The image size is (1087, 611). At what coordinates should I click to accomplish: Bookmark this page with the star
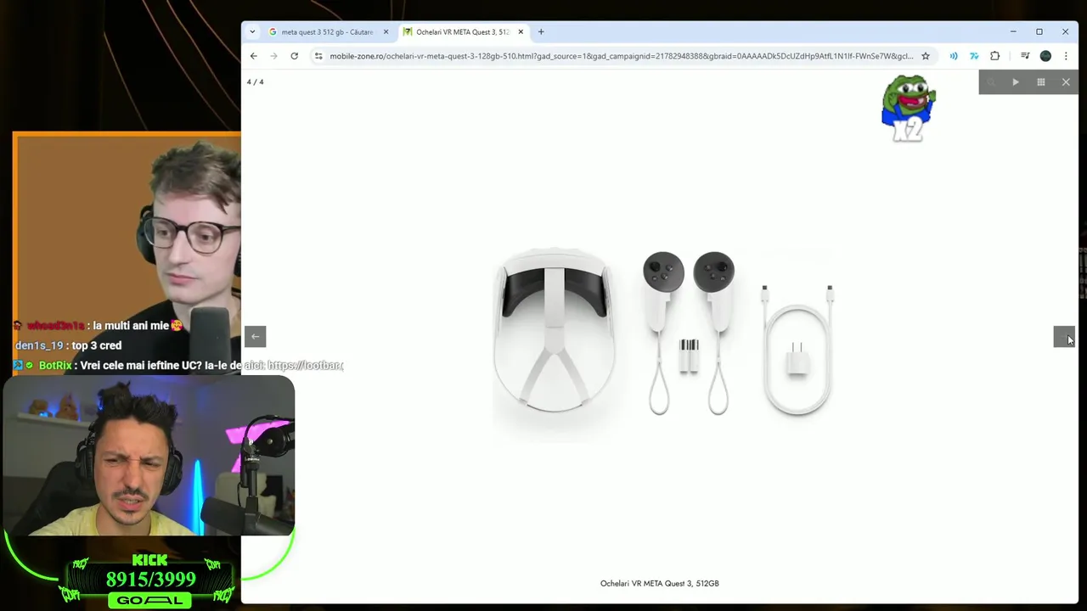click(925, 56)
